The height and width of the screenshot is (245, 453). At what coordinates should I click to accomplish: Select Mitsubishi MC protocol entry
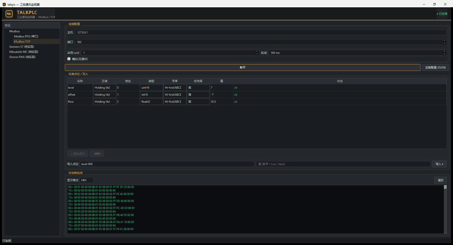tap(24, 52)
